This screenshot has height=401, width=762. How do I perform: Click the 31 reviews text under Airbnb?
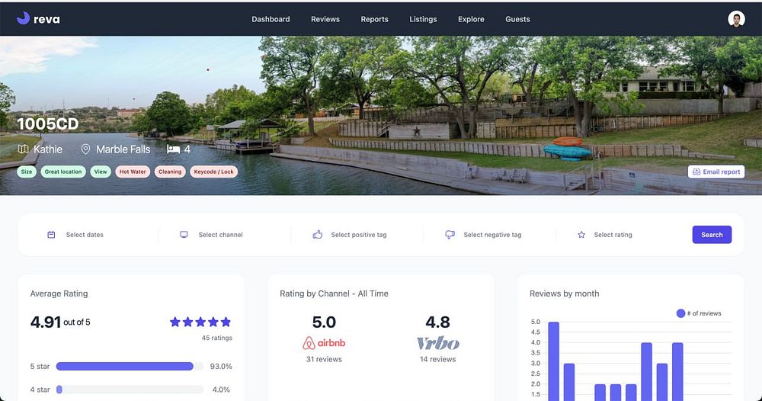tap(324, 359)
